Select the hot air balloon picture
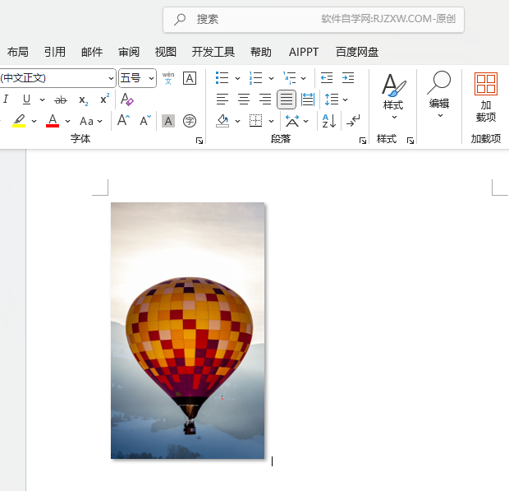Screen dimensions: 509x491 point(188,331)
